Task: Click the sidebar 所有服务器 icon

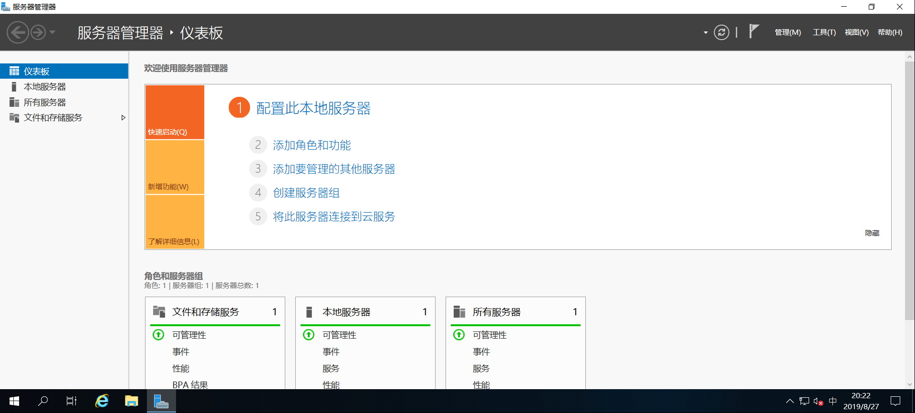Action: [14, 102]
